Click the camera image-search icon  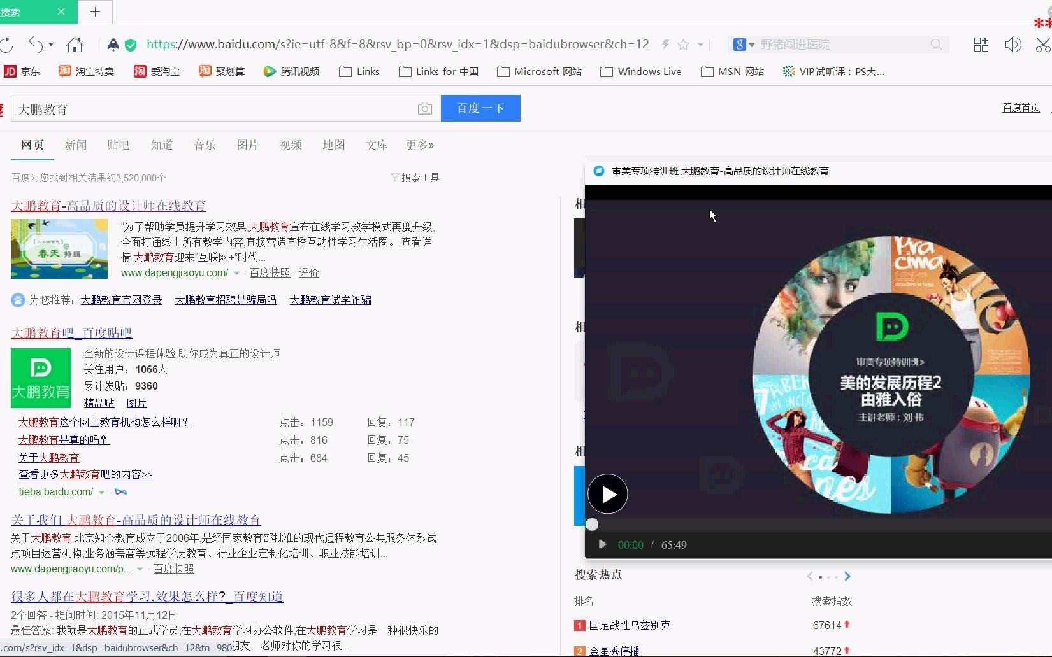424,109
